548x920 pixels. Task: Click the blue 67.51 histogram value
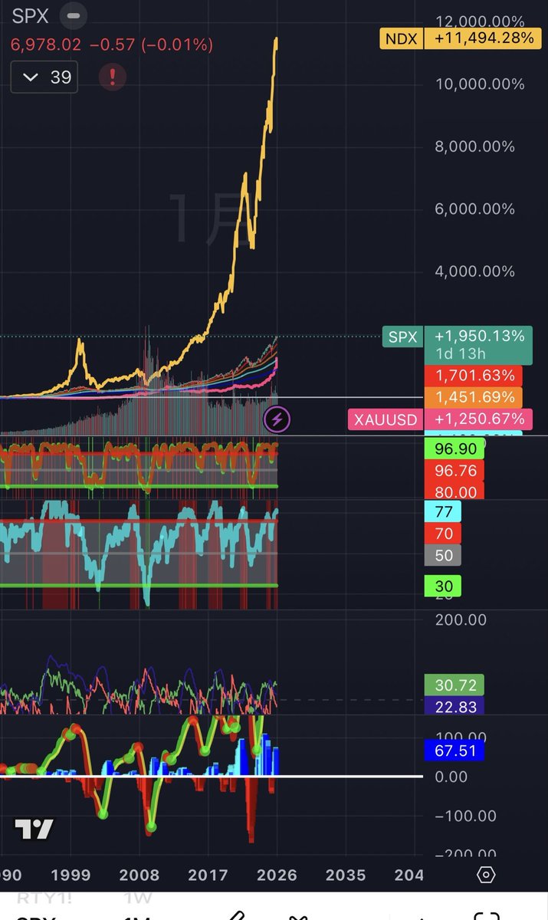pyautogui.click(x=454, y=751)
